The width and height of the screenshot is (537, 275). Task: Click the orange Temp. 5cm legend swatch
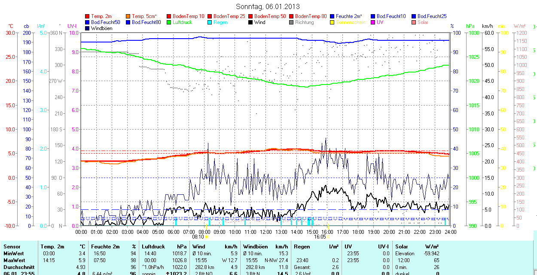coord(128,16)
